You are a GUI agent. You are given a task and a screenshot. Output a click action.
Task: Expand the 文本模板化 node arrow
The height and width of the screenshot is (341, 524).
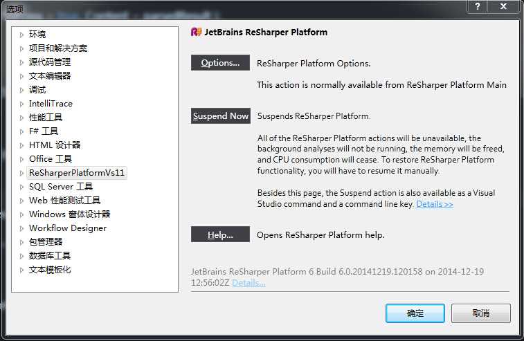21,270
